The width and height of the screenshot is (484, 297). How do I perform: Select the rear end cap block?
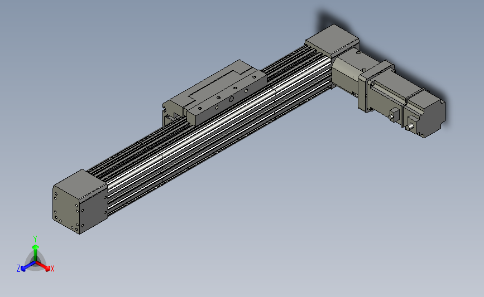332,40
